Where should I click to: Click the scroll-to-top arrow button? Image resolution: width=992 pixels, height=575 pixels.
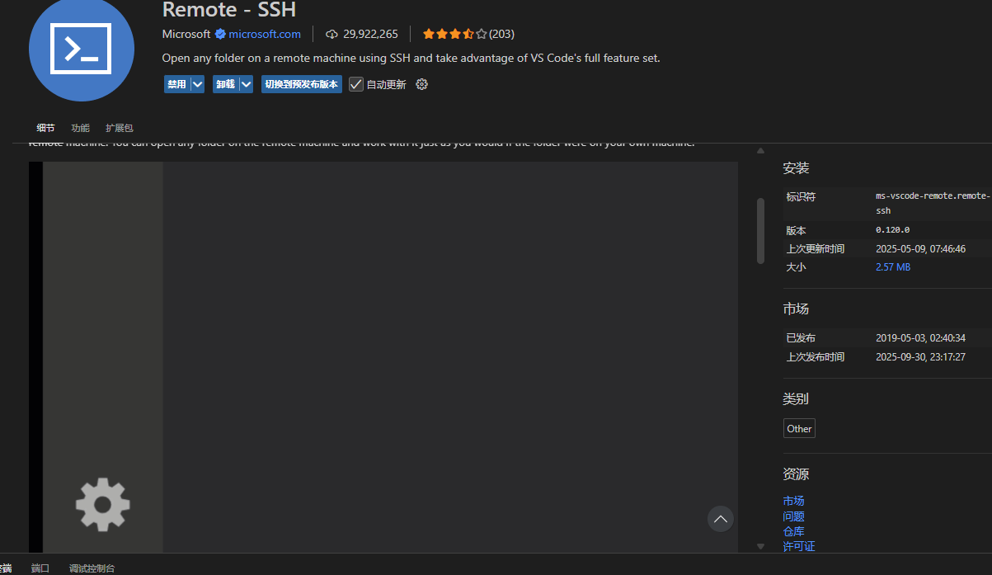click(721, 519)
